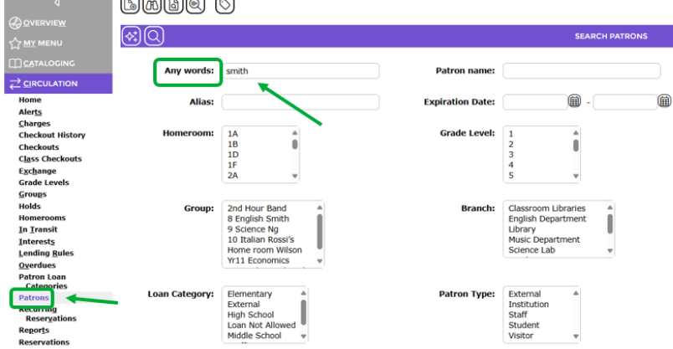Go to Circulation Home
The width and height of the screenshot is (673, 349).
30,100
